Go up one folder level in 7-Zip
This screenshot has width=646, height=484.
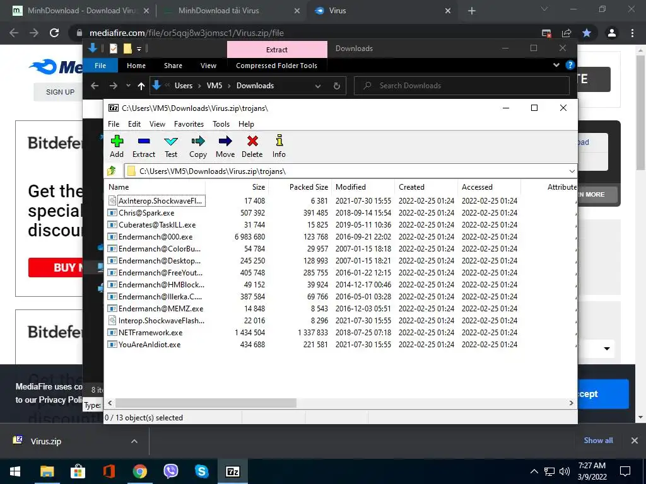click(112, 171)
